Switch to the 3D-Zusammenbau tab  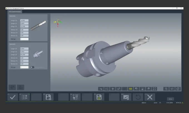click(x=14, y=11)
